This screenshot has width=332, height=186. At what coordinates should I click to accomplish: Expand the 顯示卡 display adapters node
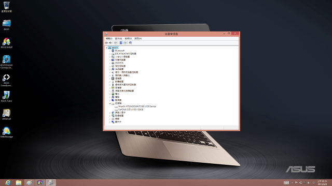coord(110,122)
